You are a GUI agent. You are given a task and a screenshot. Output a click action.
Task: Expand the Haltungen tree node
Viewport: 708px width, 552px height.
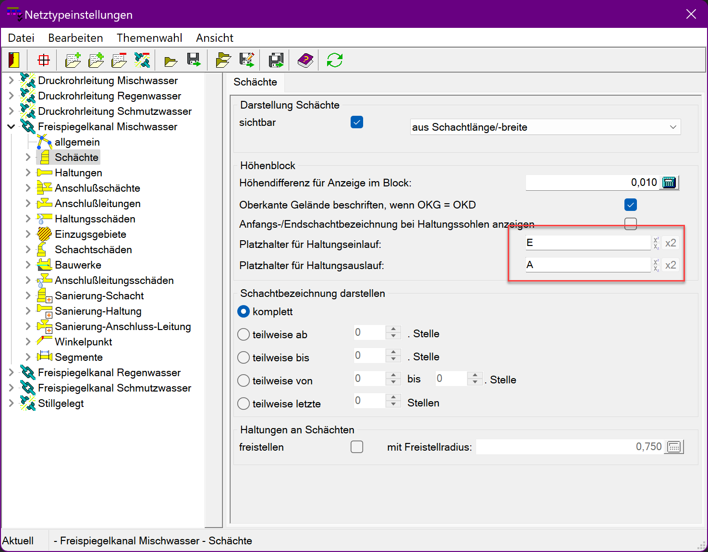(28, 173)
